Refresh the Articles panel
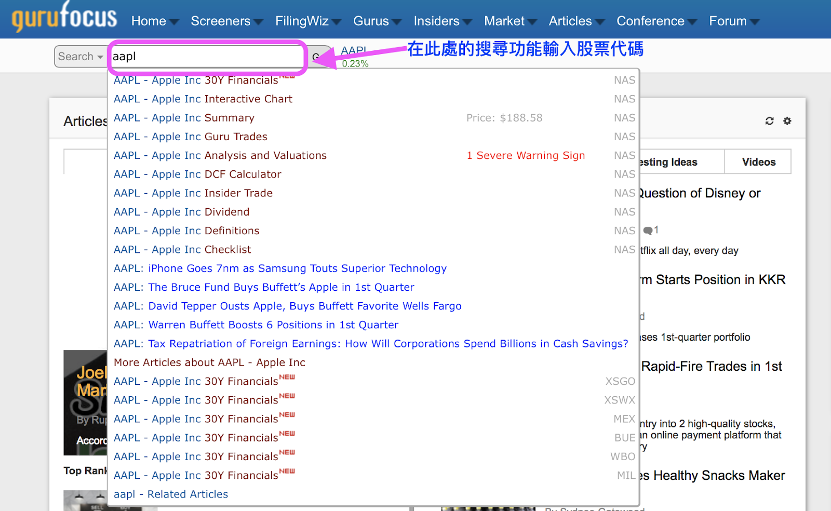The height and width of the screenshot is (511, 831). pos(769,120)
